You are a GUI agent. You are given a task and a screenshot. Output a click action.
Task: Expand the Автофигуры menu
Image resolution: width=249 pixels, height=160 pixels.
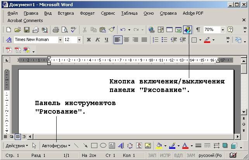point(56,146)
